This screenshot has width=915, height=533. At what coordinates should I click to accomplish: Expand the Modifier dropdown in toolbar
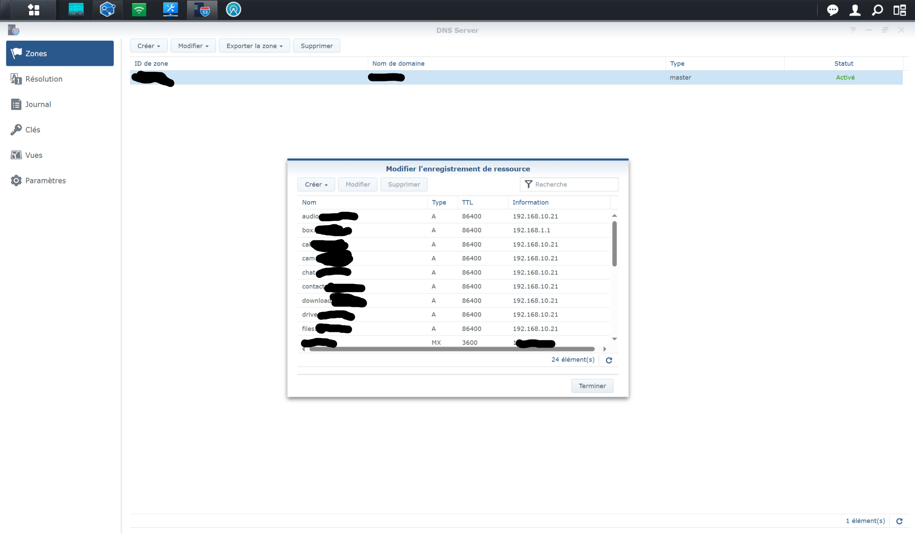pos(193,46)
